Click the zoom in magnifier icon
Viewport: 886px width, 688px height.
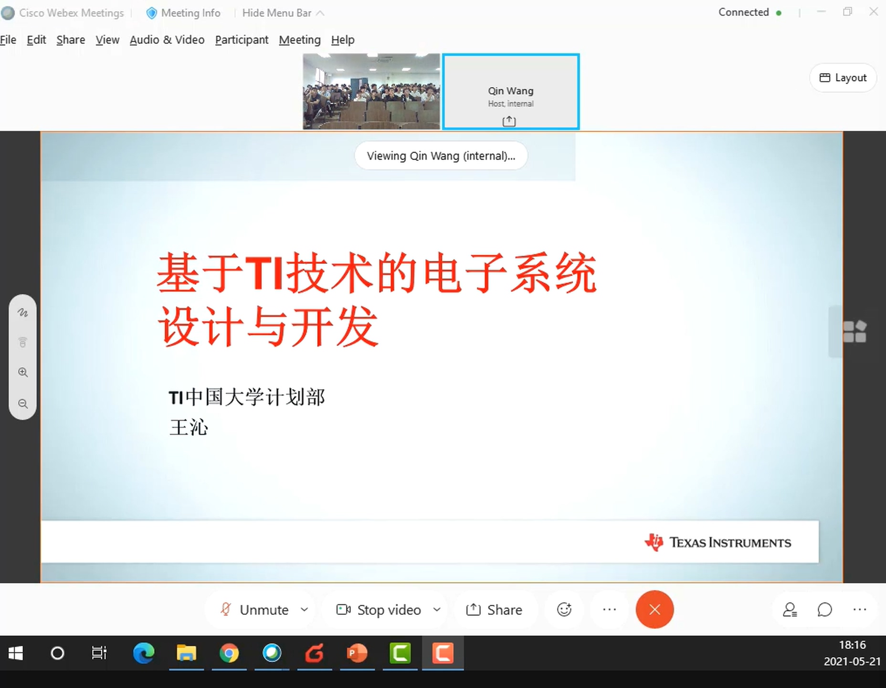[x=22, y=373]
